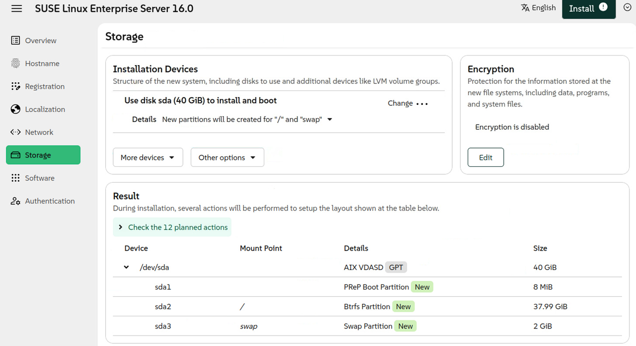
Task: Open the Other options dropdown
Action: (x=227, y=158)
